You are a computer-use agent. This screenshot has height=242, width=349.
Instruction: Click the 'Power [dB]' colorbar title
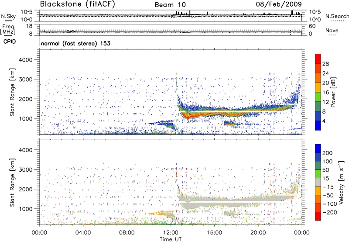pyautogui.click(x=333, y=92)
